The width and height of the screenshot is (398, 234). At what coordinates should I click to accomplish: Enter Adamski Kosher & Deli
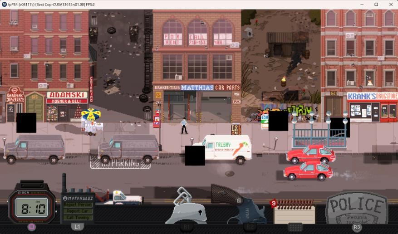[63, 113]
